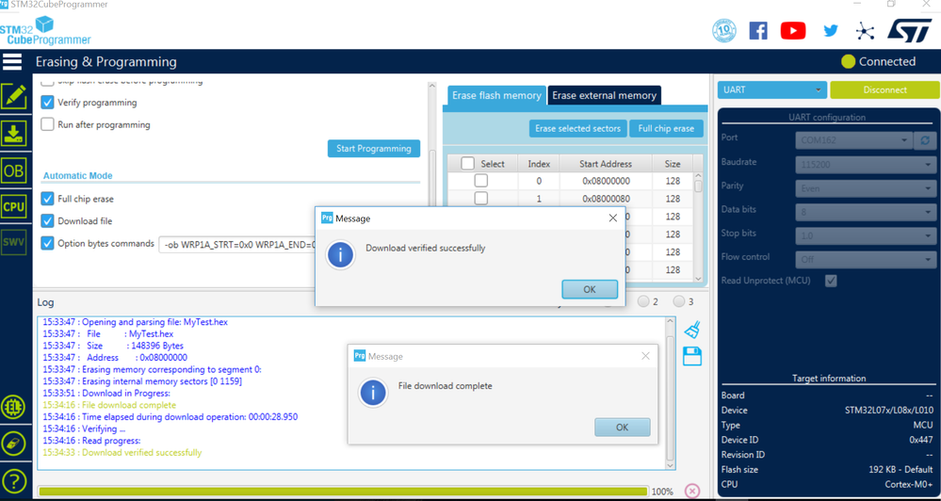Enable Run after programming checkbox

click(x=47, y=125)
